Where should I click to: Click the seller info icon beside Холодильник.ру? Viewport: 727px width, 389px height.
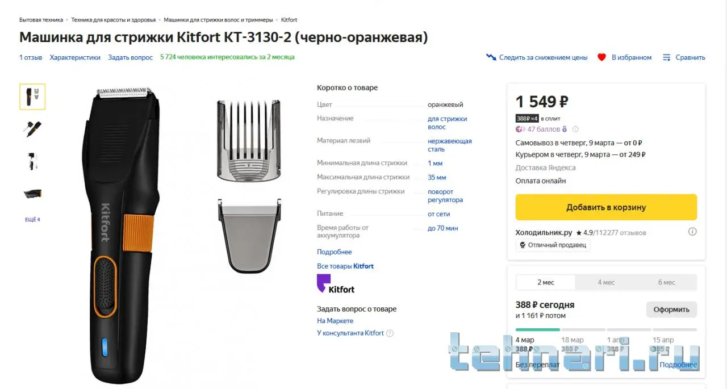[x=692, y=232]
